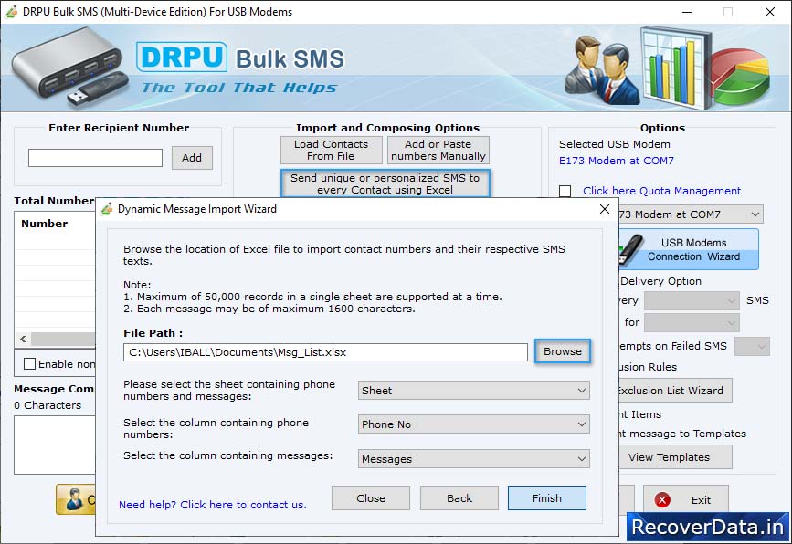Screen dimensions: 792x544
Task: Click the DRPU logo in banner
Action: tap(182, 57)
